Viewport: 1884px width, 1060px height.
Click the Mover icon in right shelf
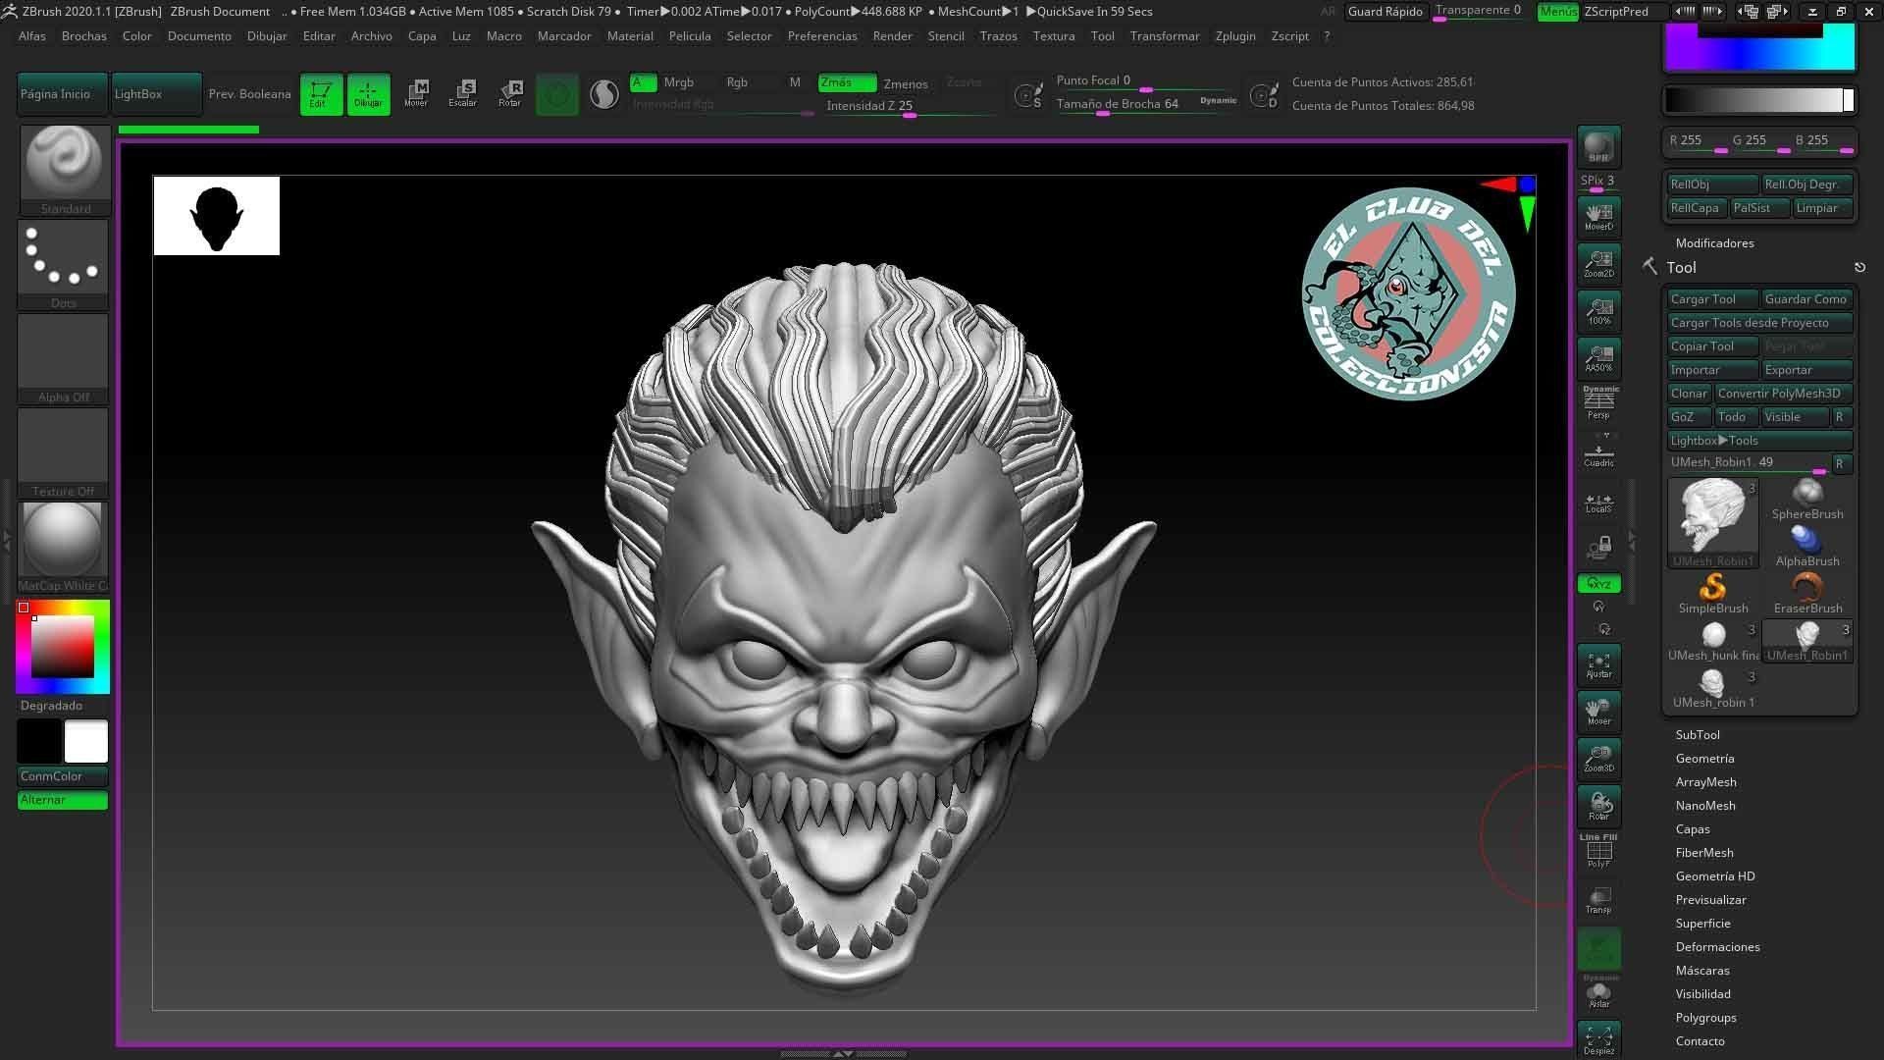coord(1598,712)
